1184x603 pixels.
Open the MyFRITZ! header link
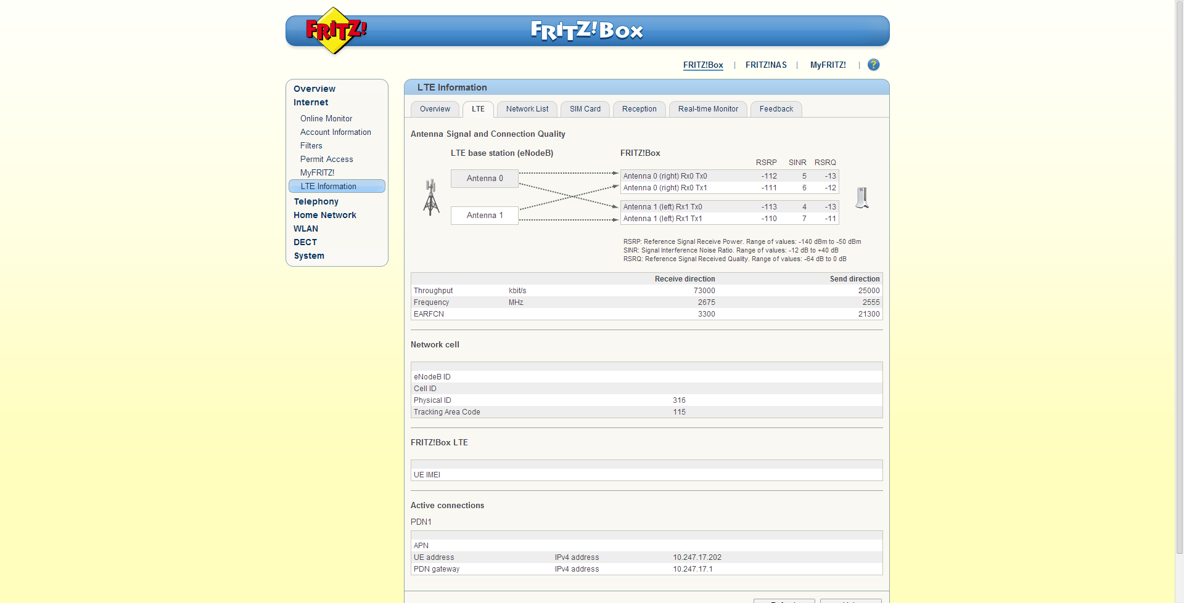[828, 65]
